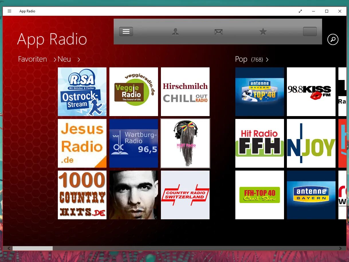Close the App Radio window
This screenshot has width=349, height=262.
[x=340, y=11]
